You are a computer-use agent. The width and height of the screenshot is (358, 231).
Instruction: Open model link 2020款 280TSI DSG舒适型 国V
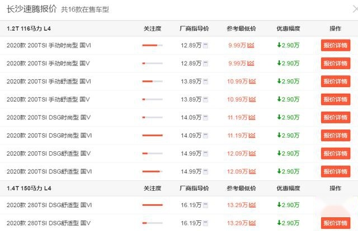[49, 223]
